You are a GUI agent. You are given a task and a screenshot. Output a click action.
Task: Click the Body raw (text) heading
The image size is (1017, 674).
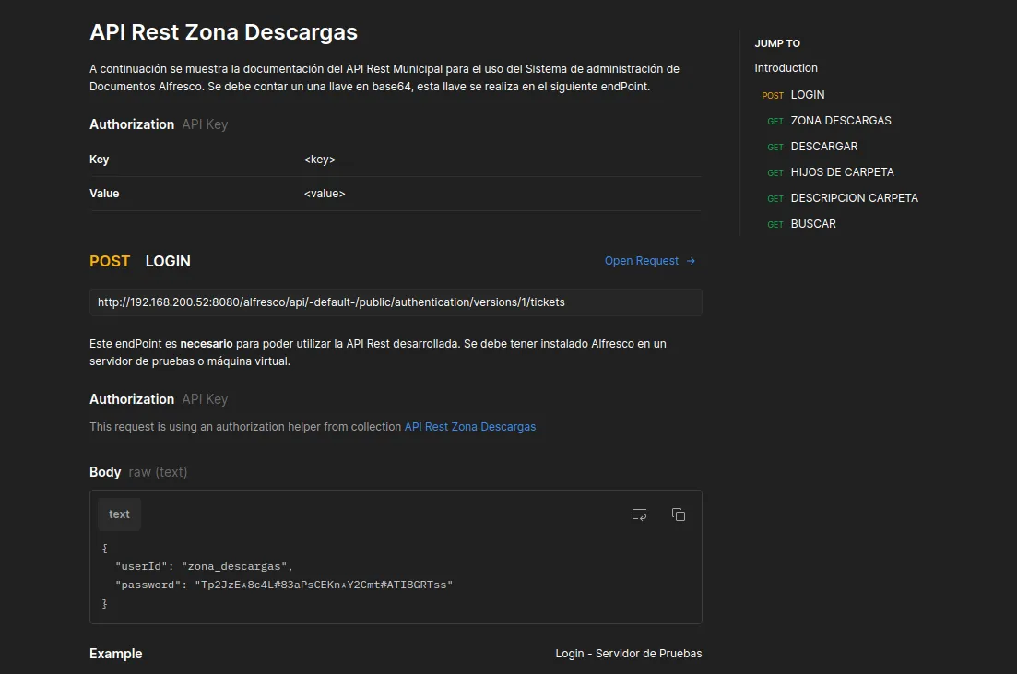[138, 472]
